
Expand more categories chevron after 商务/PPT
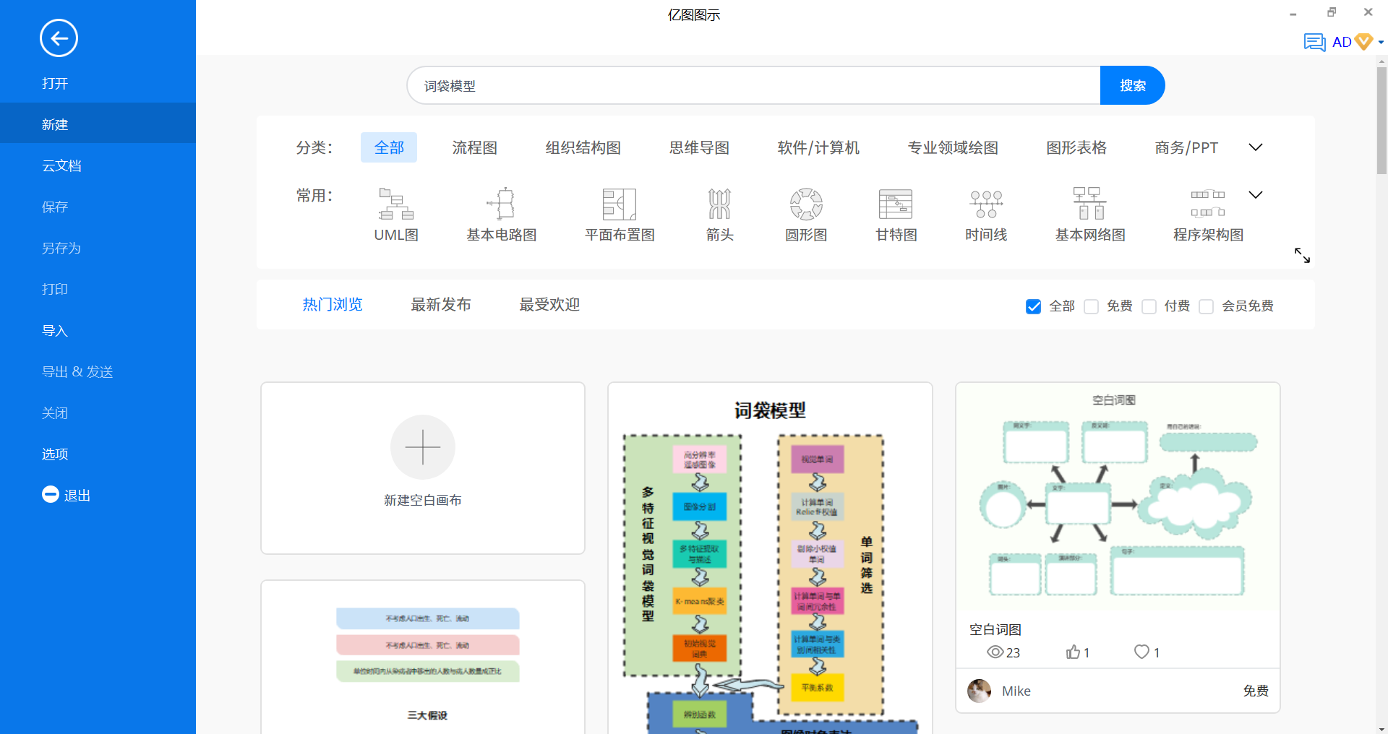click(1256, 147)
